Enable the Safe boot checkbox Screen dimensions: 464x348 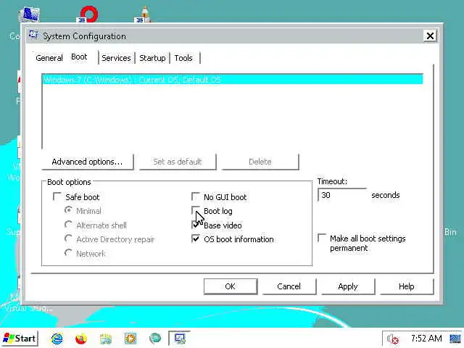coord(57,196)
